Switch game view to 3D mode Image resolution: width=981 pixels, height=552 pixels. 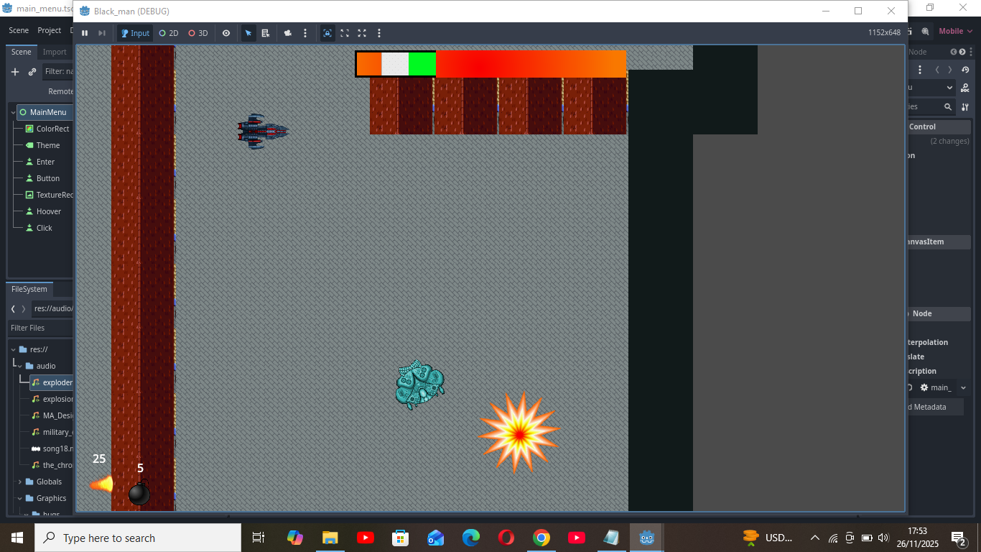[198, 33]
